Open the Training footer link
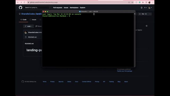This screenshot has height=96, width=170. [x=111, y=82]
